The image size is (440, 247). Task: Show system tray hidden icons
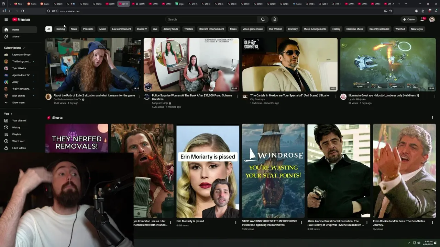tap(409, 243)
